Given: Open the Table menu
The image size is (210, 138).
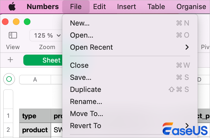Looking at the screenshot, I should coord(156,7).
